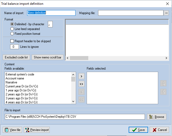The width and height of the screenshot is (172, 136).
Task: Select Line feed separated format
Action: click(x=25, y=29)
